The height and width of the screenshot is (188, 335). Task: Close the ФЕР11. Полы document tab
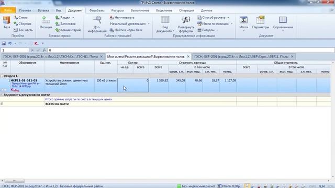pos(292,57)
